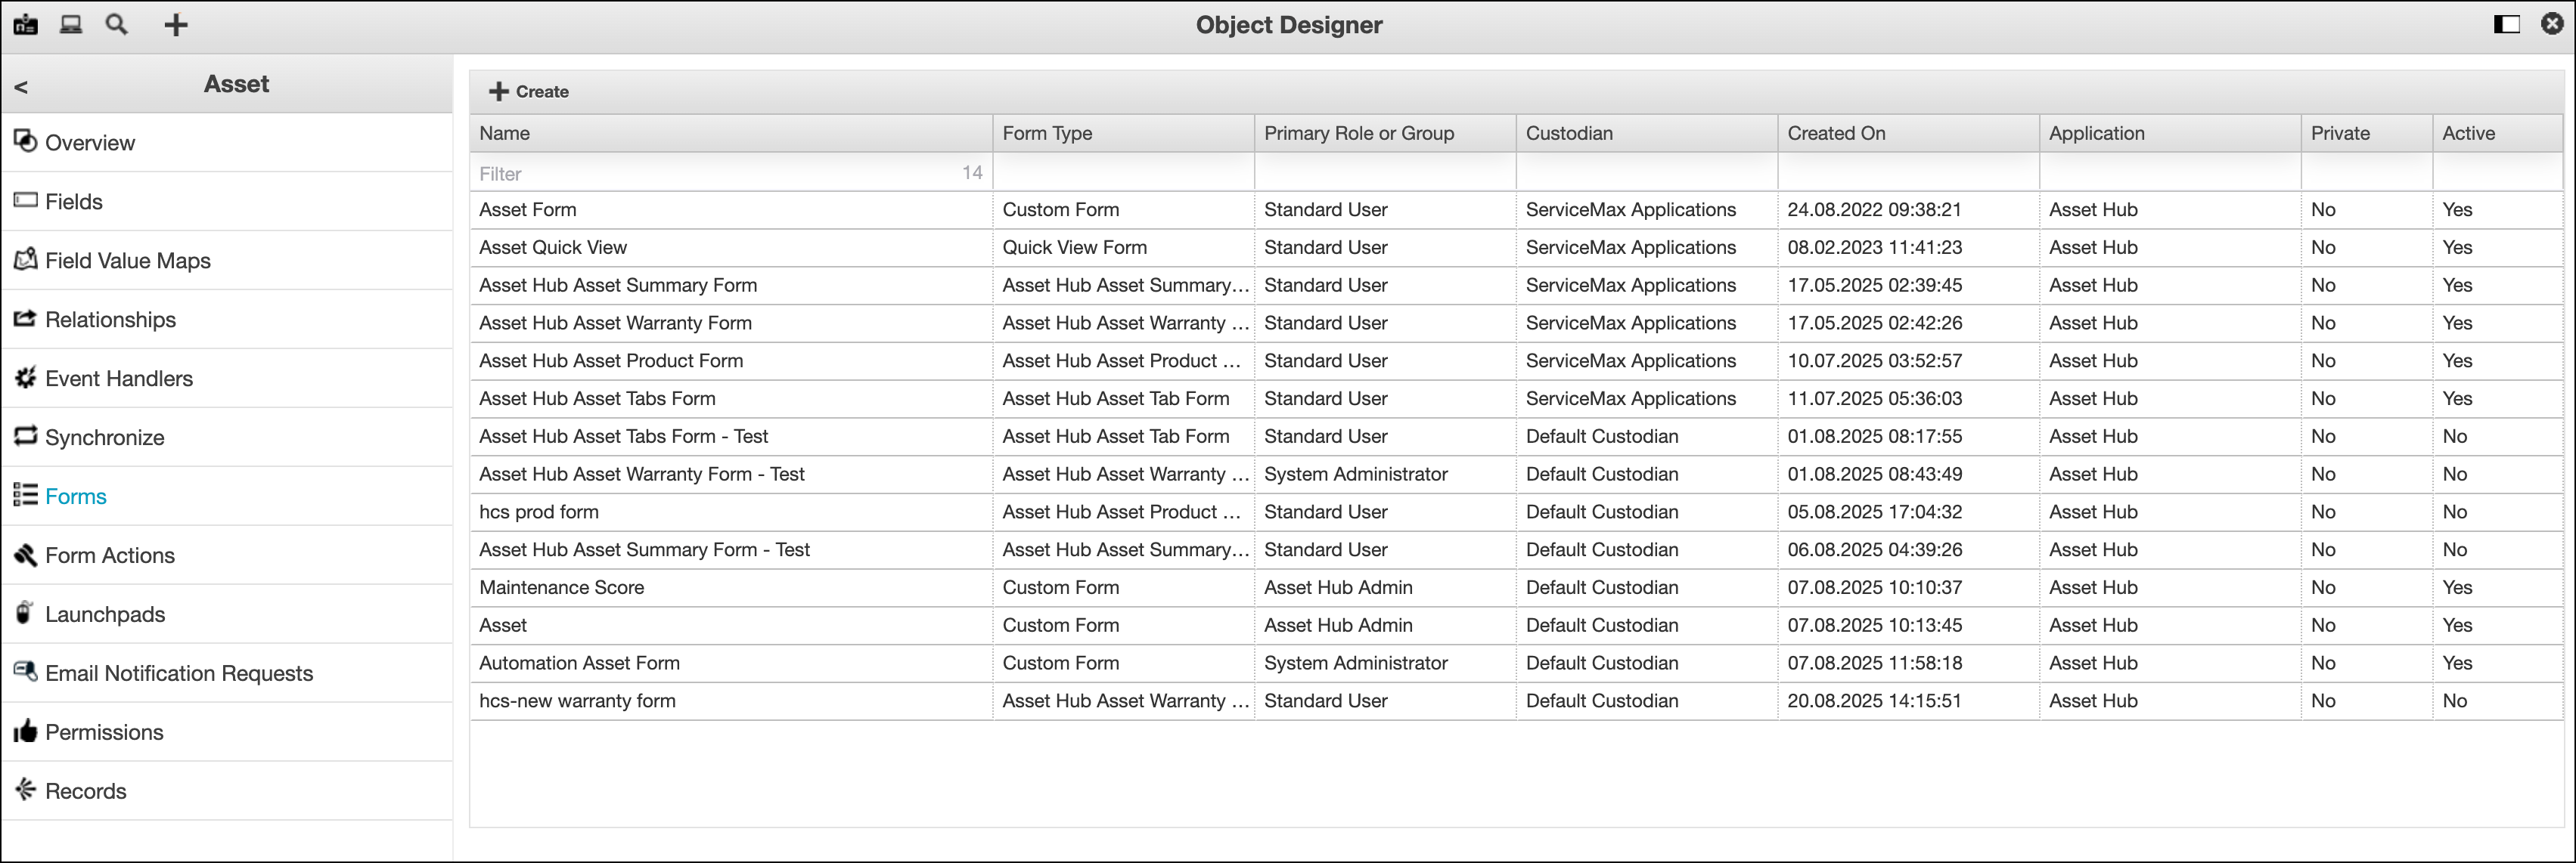Open the Synchronize section
2576x863 pixels.
227,438
